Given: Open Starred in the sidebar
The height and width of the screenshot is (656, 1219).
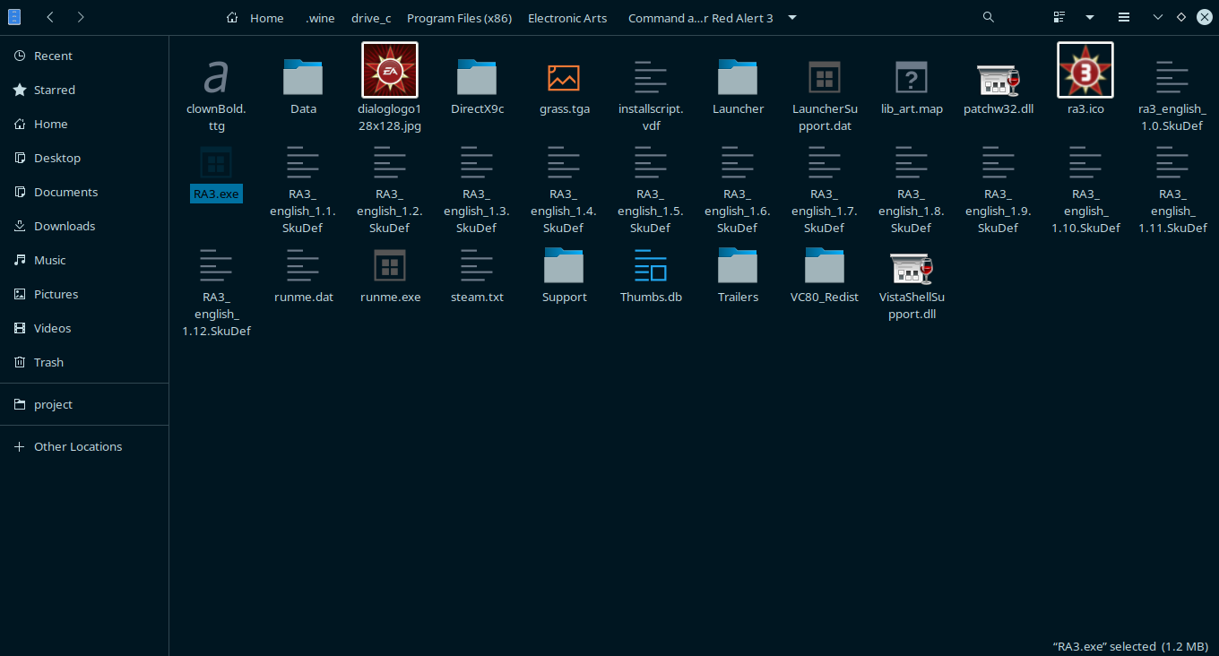Looking at the screenshot, I should (x=84, y=90).
